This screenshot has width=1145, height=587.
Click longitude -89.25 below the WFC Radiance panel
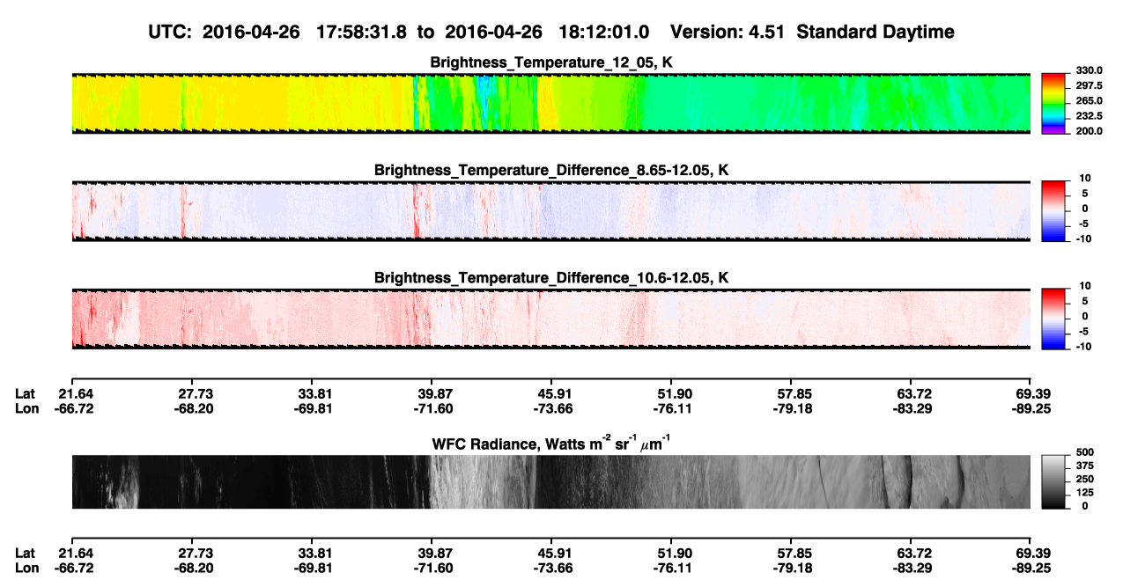tap(1030, 567)
